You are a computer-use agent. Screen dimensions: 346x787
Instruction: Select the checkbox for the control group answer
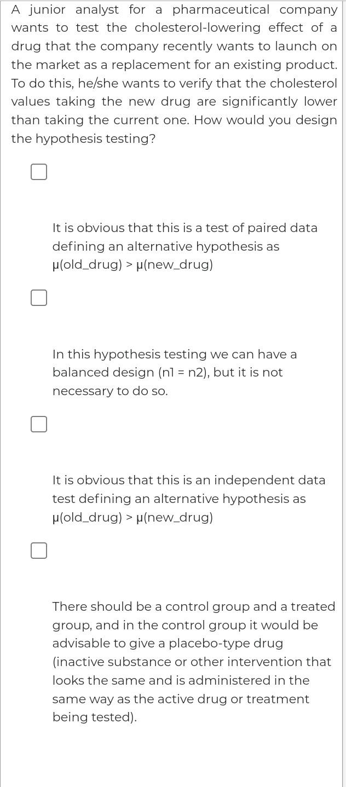[39, 550]
